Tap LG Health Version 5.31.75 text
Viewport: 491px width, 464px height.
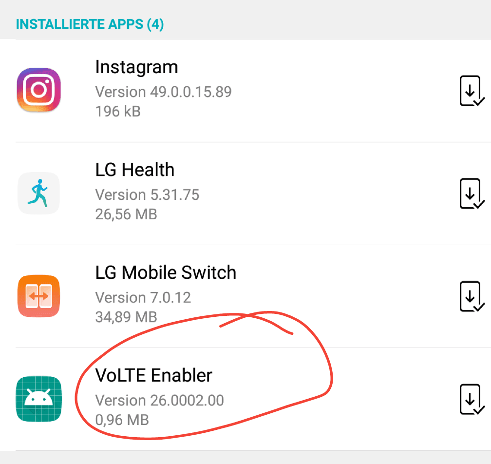(x=147, y=194)
